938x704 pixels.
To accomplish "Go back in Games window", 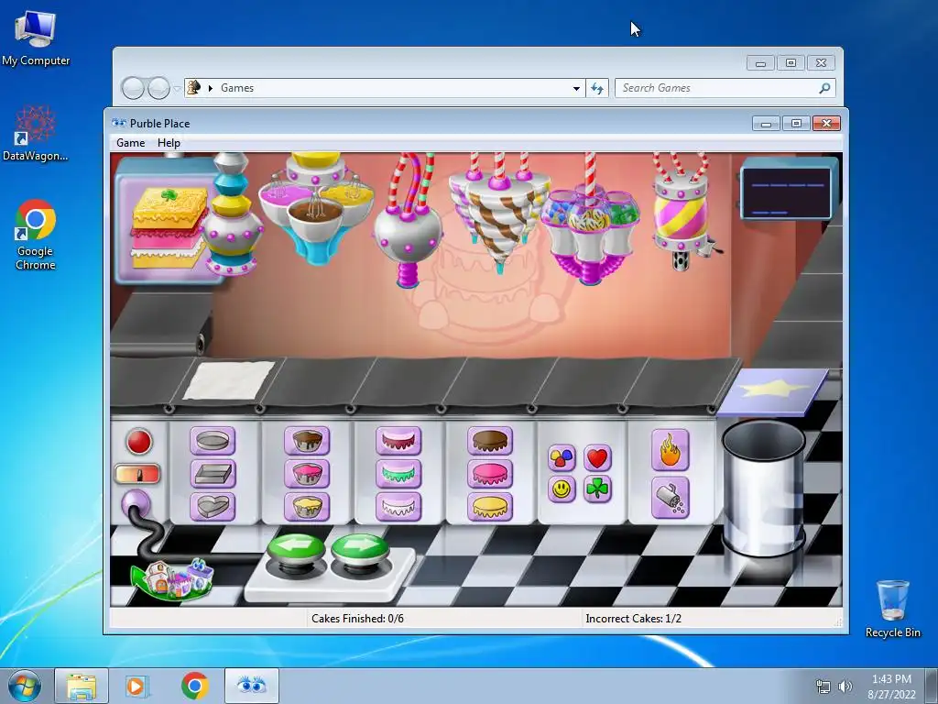I will 133,89.
